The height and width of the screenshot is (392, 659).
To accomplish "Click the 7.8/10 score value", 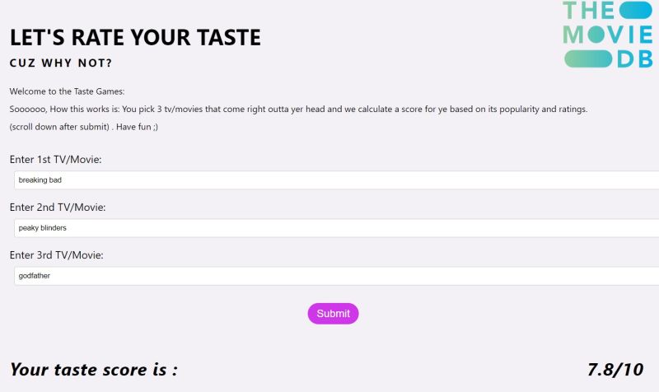I will (615, 370).
